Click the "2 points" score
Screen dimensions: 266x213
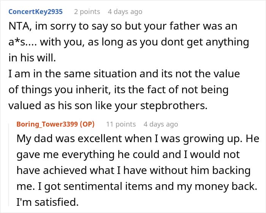[x=87, y=11]
